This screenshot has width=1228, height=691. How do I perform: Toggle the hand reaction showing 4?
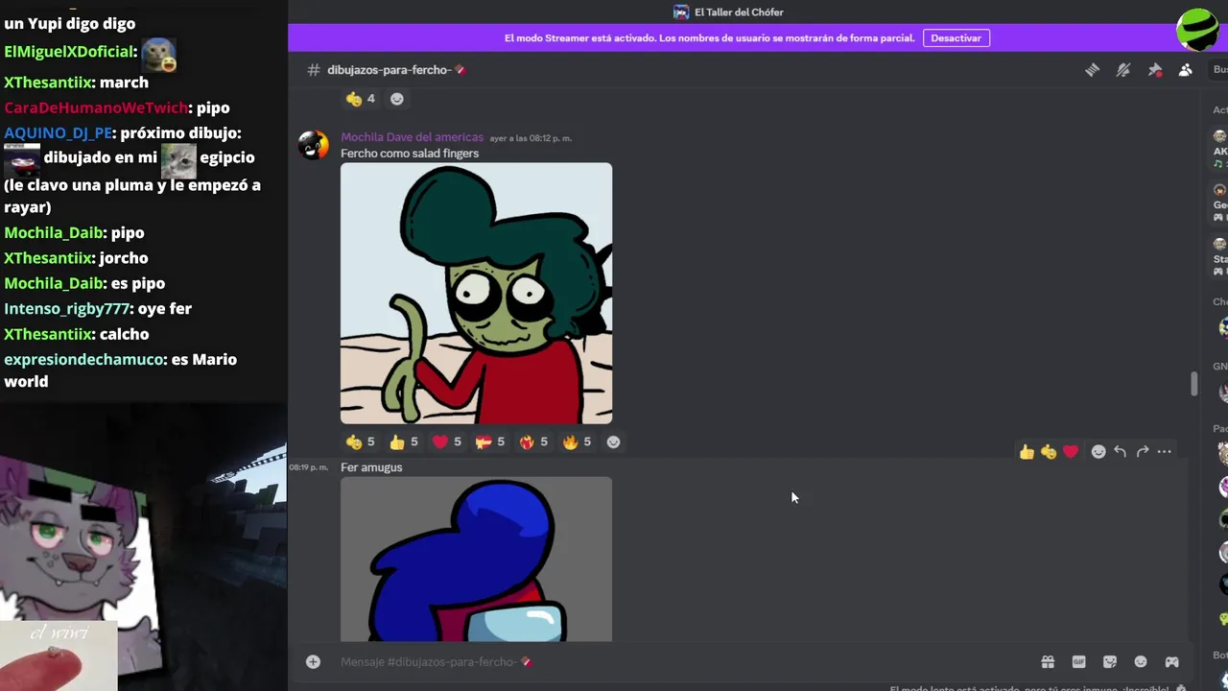click(361, 99)
